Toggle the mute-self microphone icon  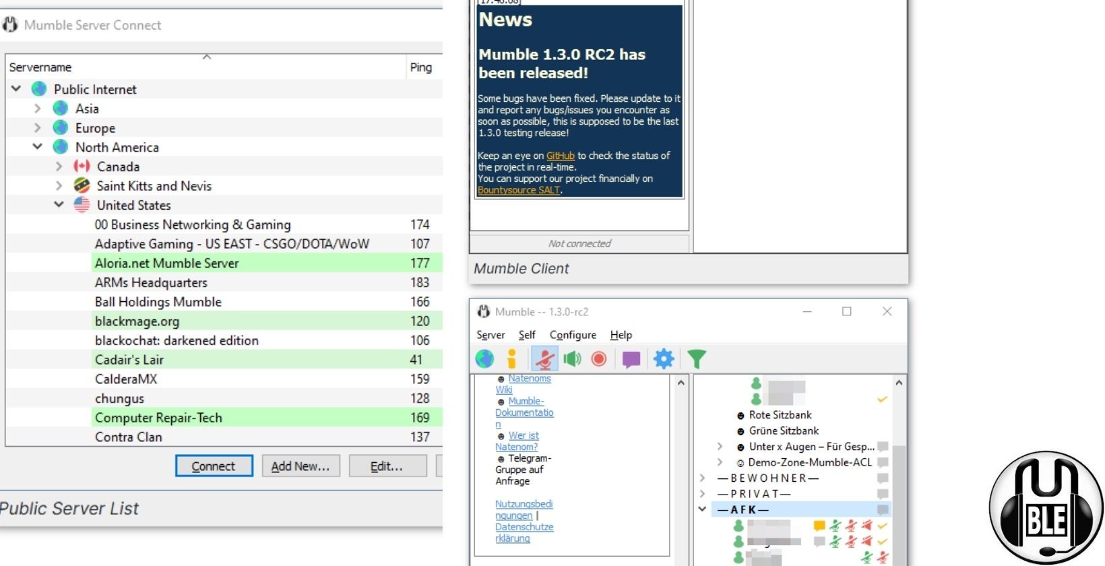(544, 359)
